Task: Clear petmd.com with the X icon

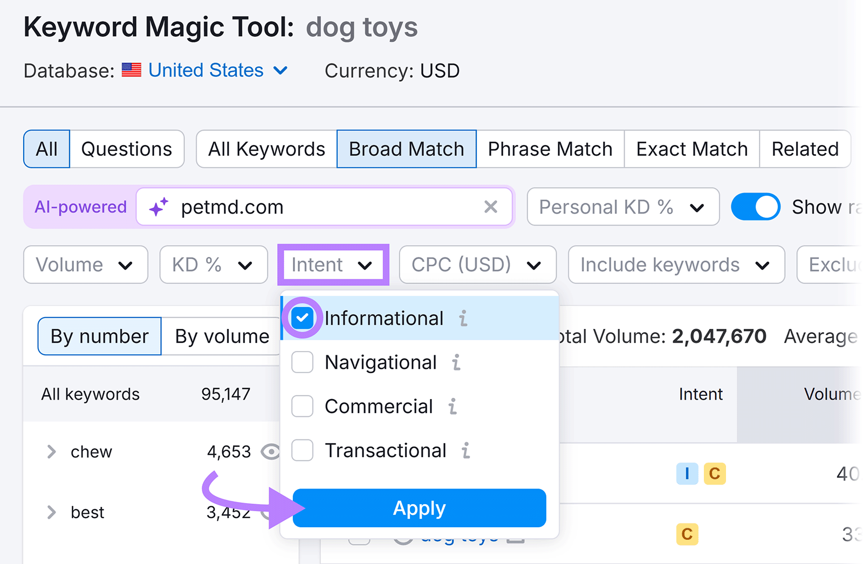Action: coord(491,207)
